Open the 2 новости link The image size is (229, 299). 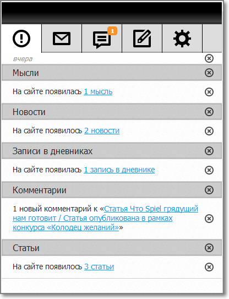click(102, 131)
